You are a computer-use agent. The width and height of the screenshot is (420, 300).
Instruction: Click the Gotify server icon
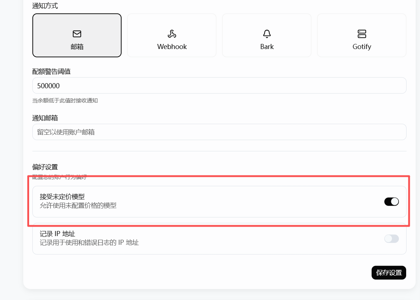click(362, 34)
